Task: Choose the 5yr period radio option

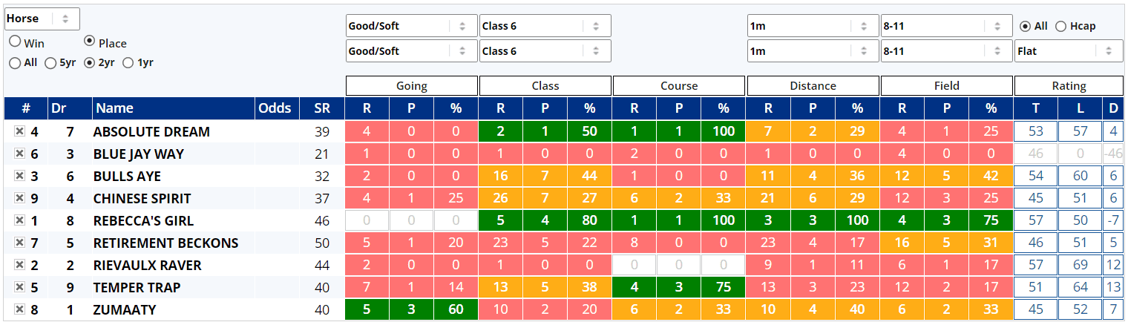Action: point(50,63)
